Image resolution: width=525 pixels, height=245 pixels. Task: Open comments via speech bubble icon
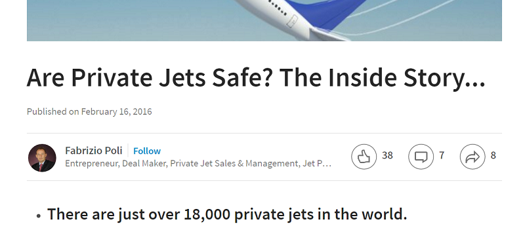(421, 157)
